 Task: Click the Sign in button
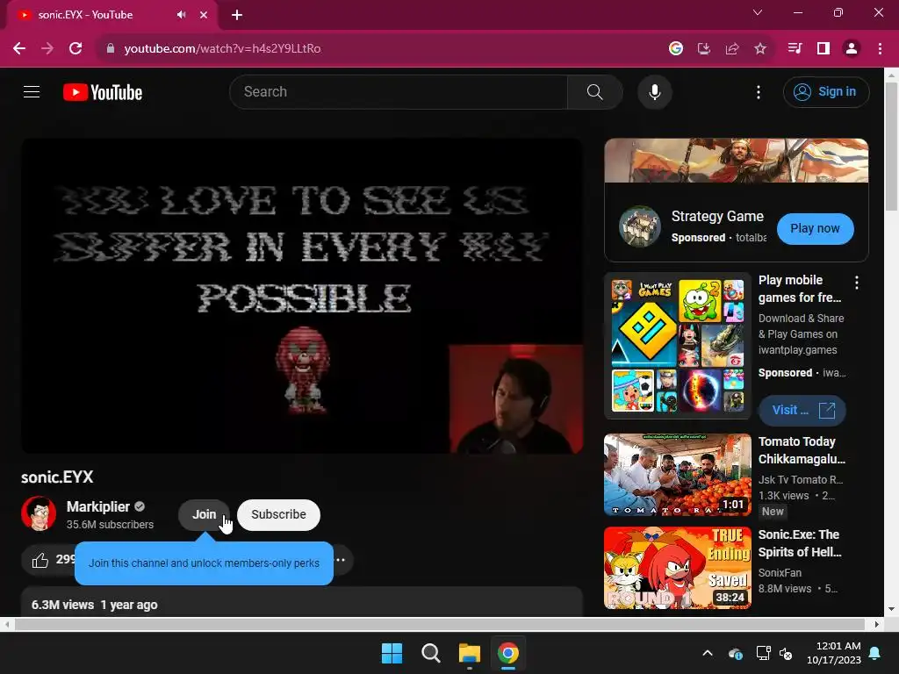[x=825, y=91]
